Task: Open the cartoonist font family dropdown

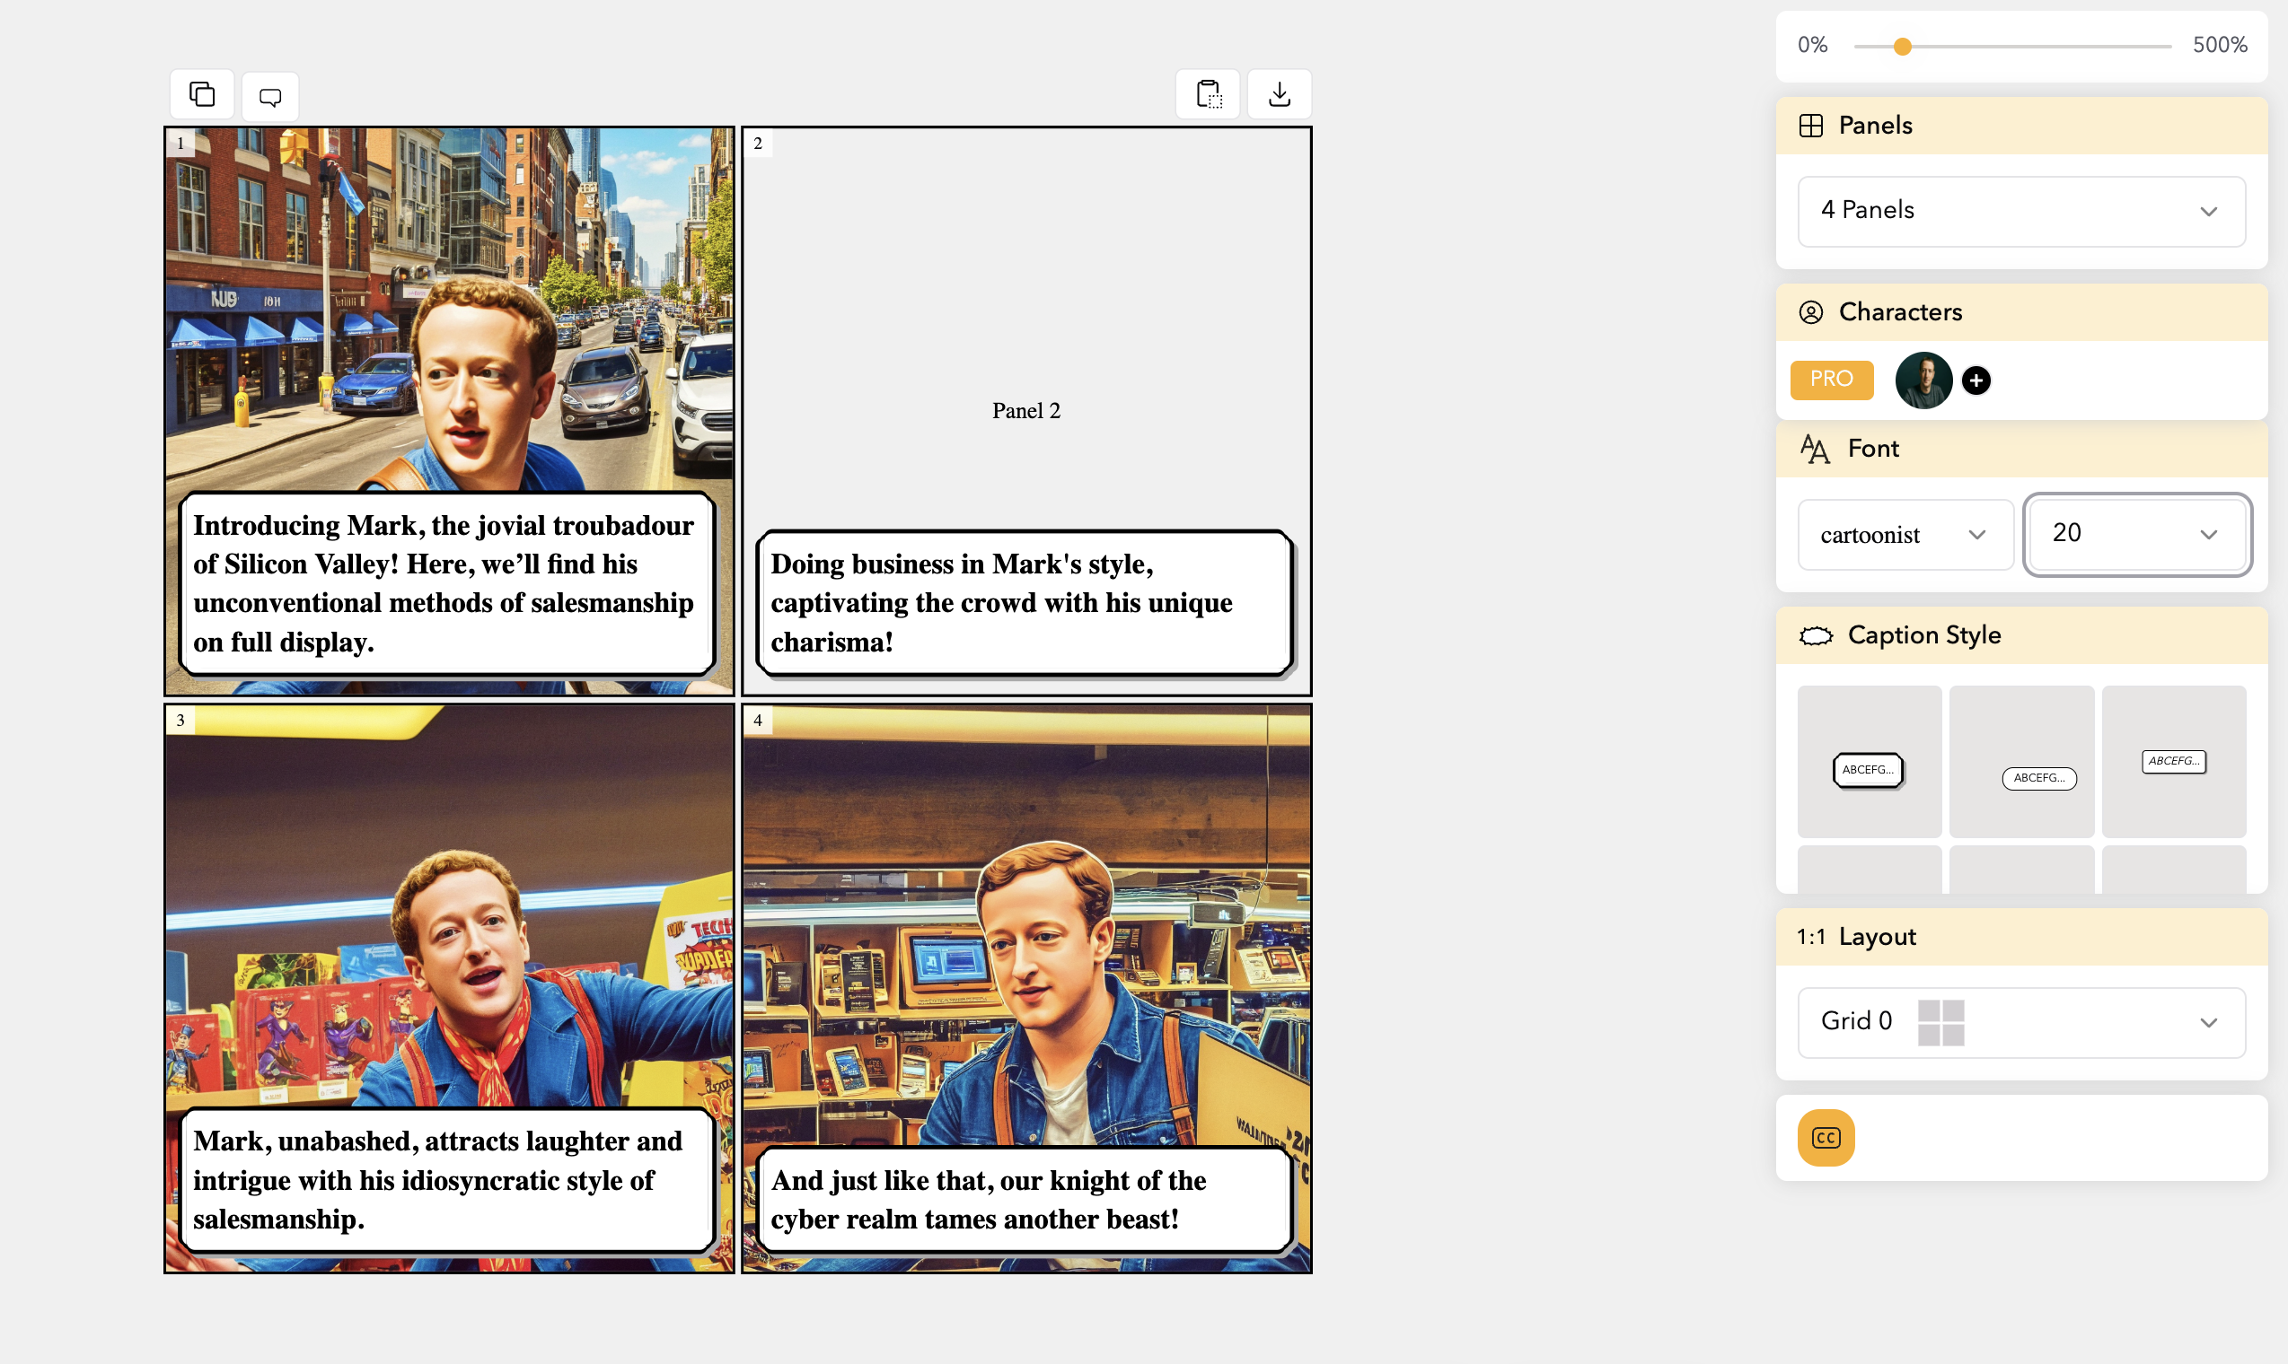Action: (1905, 534)
